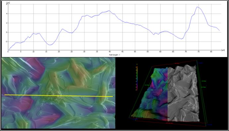
Task: Click the profile start point at origin
Action: click(x=9, y=50)
